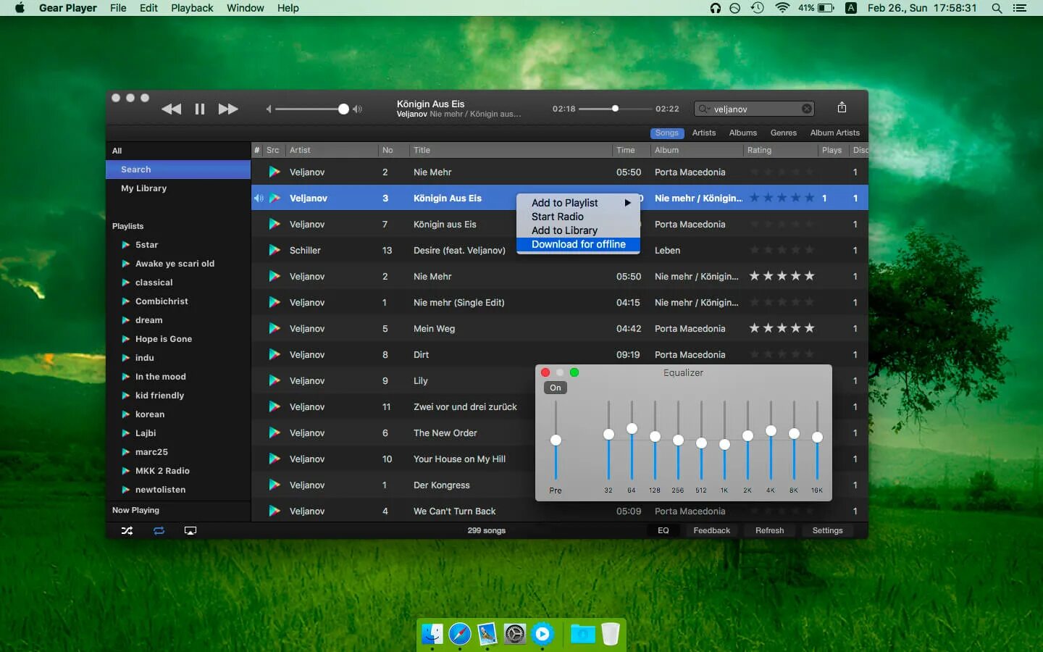
Task: Switch to the Songs tab
Action: pyautogui.click(x=667, y=133)
